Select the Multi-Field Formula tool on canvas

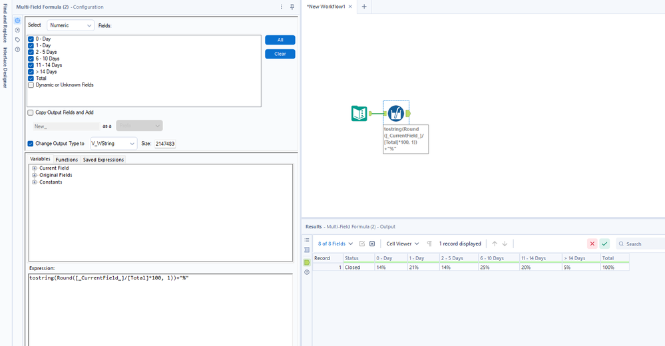click(x=395, y=113)
